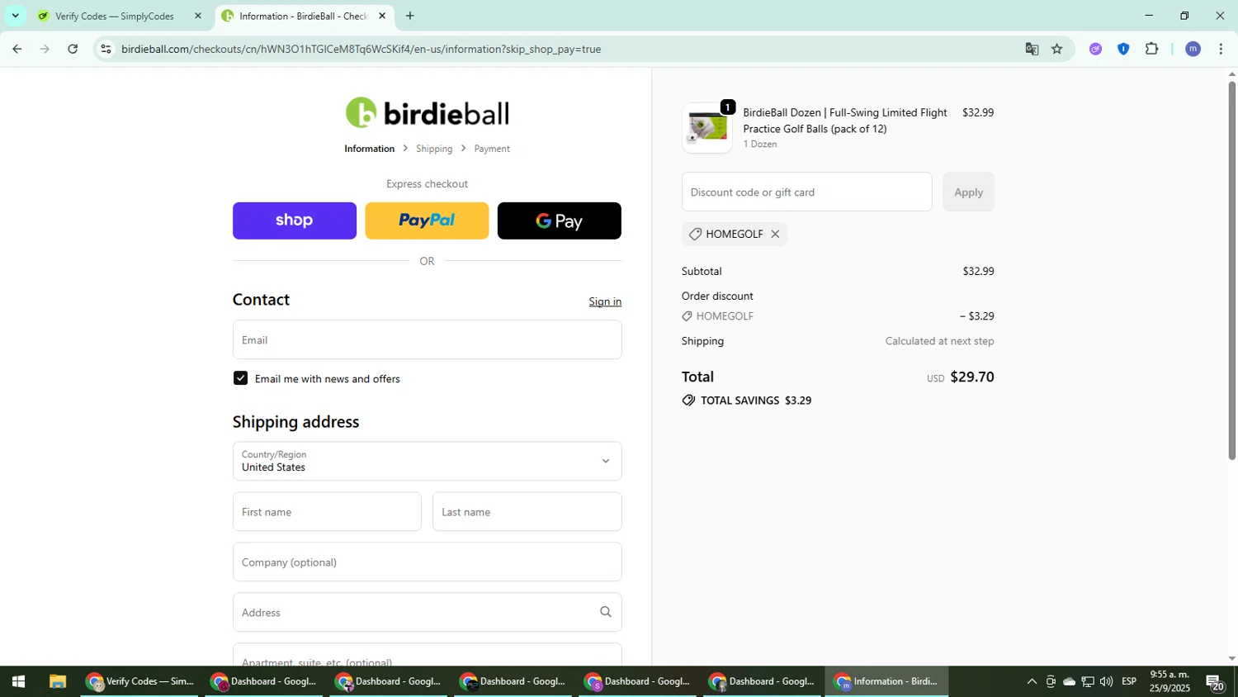Close the Verify Codes SimplyCodes tab
Screen dimensions: 1238x697
[197, 16]
